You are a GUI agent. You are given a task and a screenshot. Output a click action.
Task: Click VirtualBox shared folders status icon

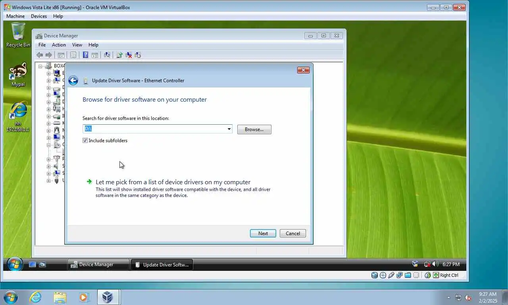(408, 275)
